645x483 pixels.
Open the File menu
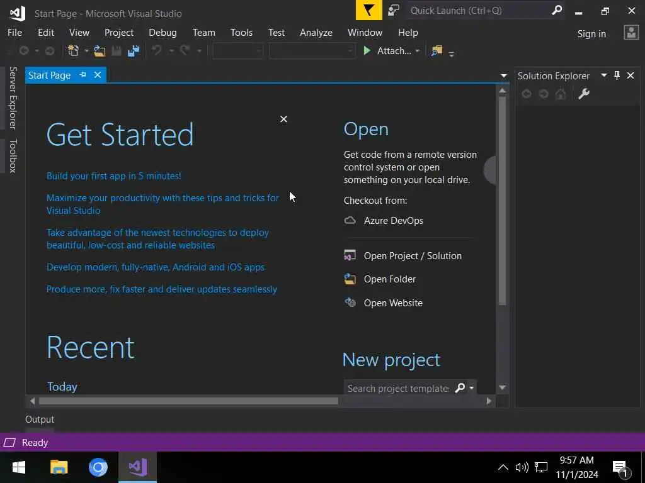15,33
